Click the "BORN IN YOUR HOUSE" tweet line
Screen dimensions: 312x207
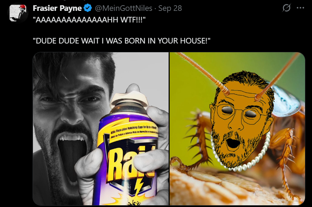pyautogui.click(x=121, y=41)
